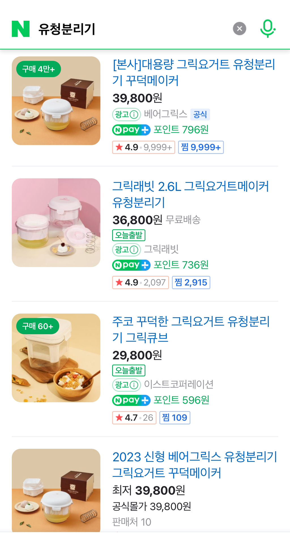Tap product thumbnail with 구매 60+ badge
The width and height of the screenshot is (290, 533).
pos(56,358)
